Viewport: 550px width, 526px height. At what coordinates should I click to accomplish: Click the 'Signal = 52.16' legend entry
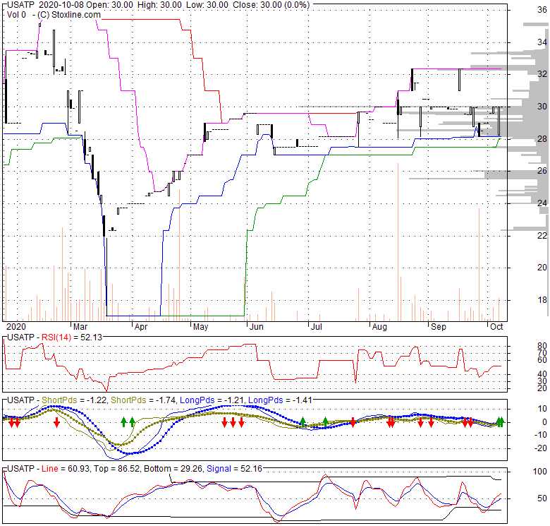click(x=234, y=469)
